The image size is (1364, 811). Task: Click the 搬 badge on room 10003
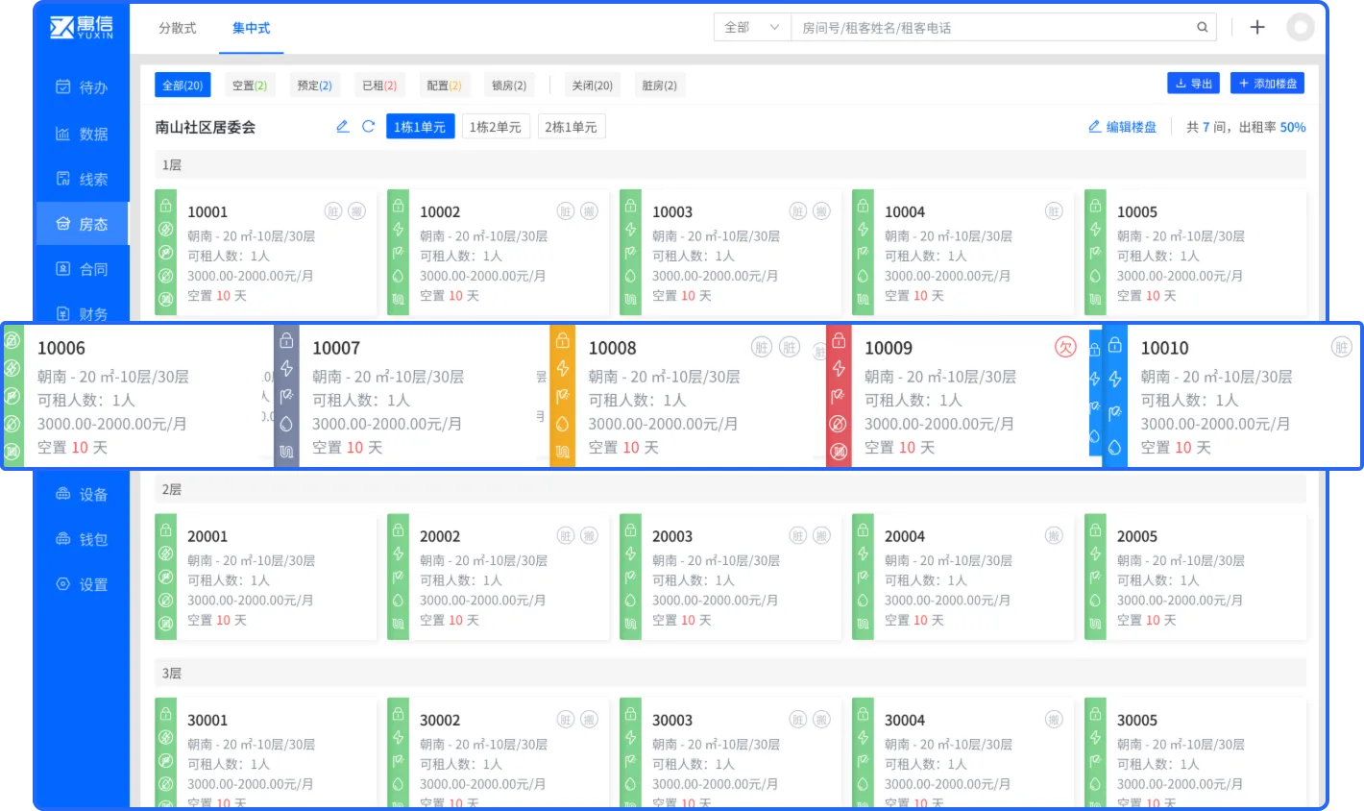(822, 211)
